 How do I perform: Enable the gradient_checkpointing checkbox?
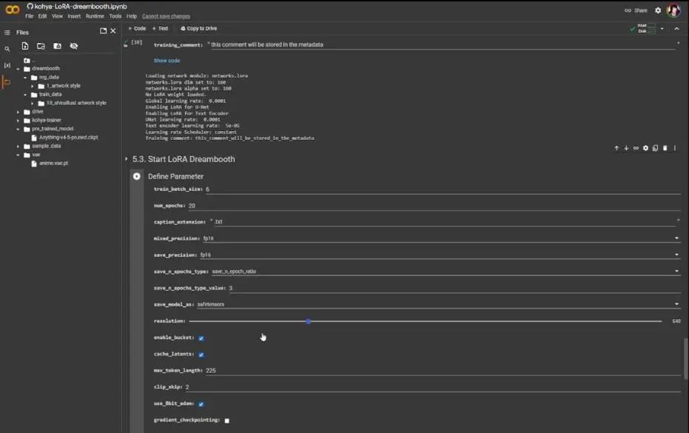coord(226,420)
